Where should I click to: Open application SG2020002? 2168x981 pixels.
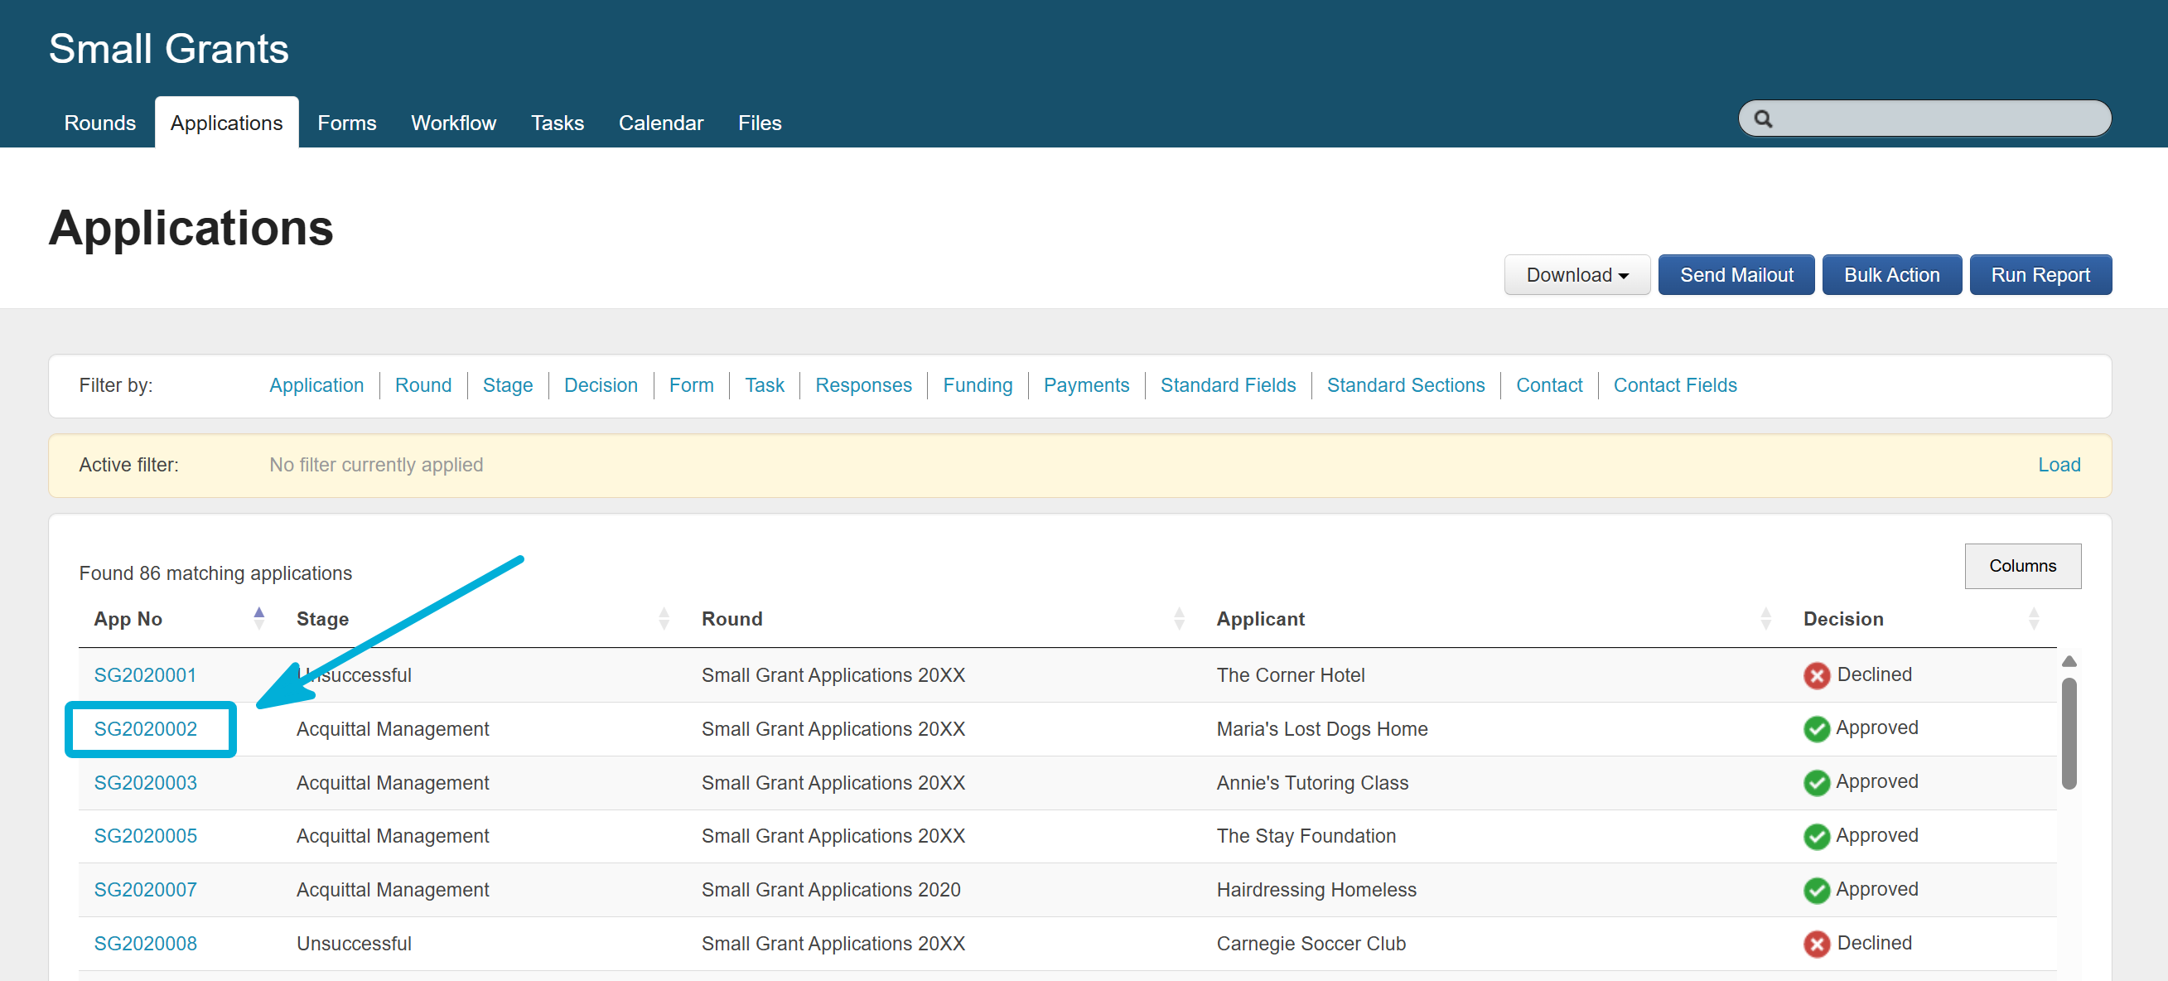(146, 729)
